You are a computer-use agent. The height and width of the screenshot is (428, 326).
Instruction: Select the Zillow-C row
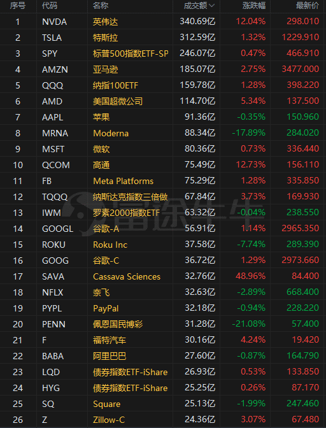pyautogui.click(x=163, y=420)
